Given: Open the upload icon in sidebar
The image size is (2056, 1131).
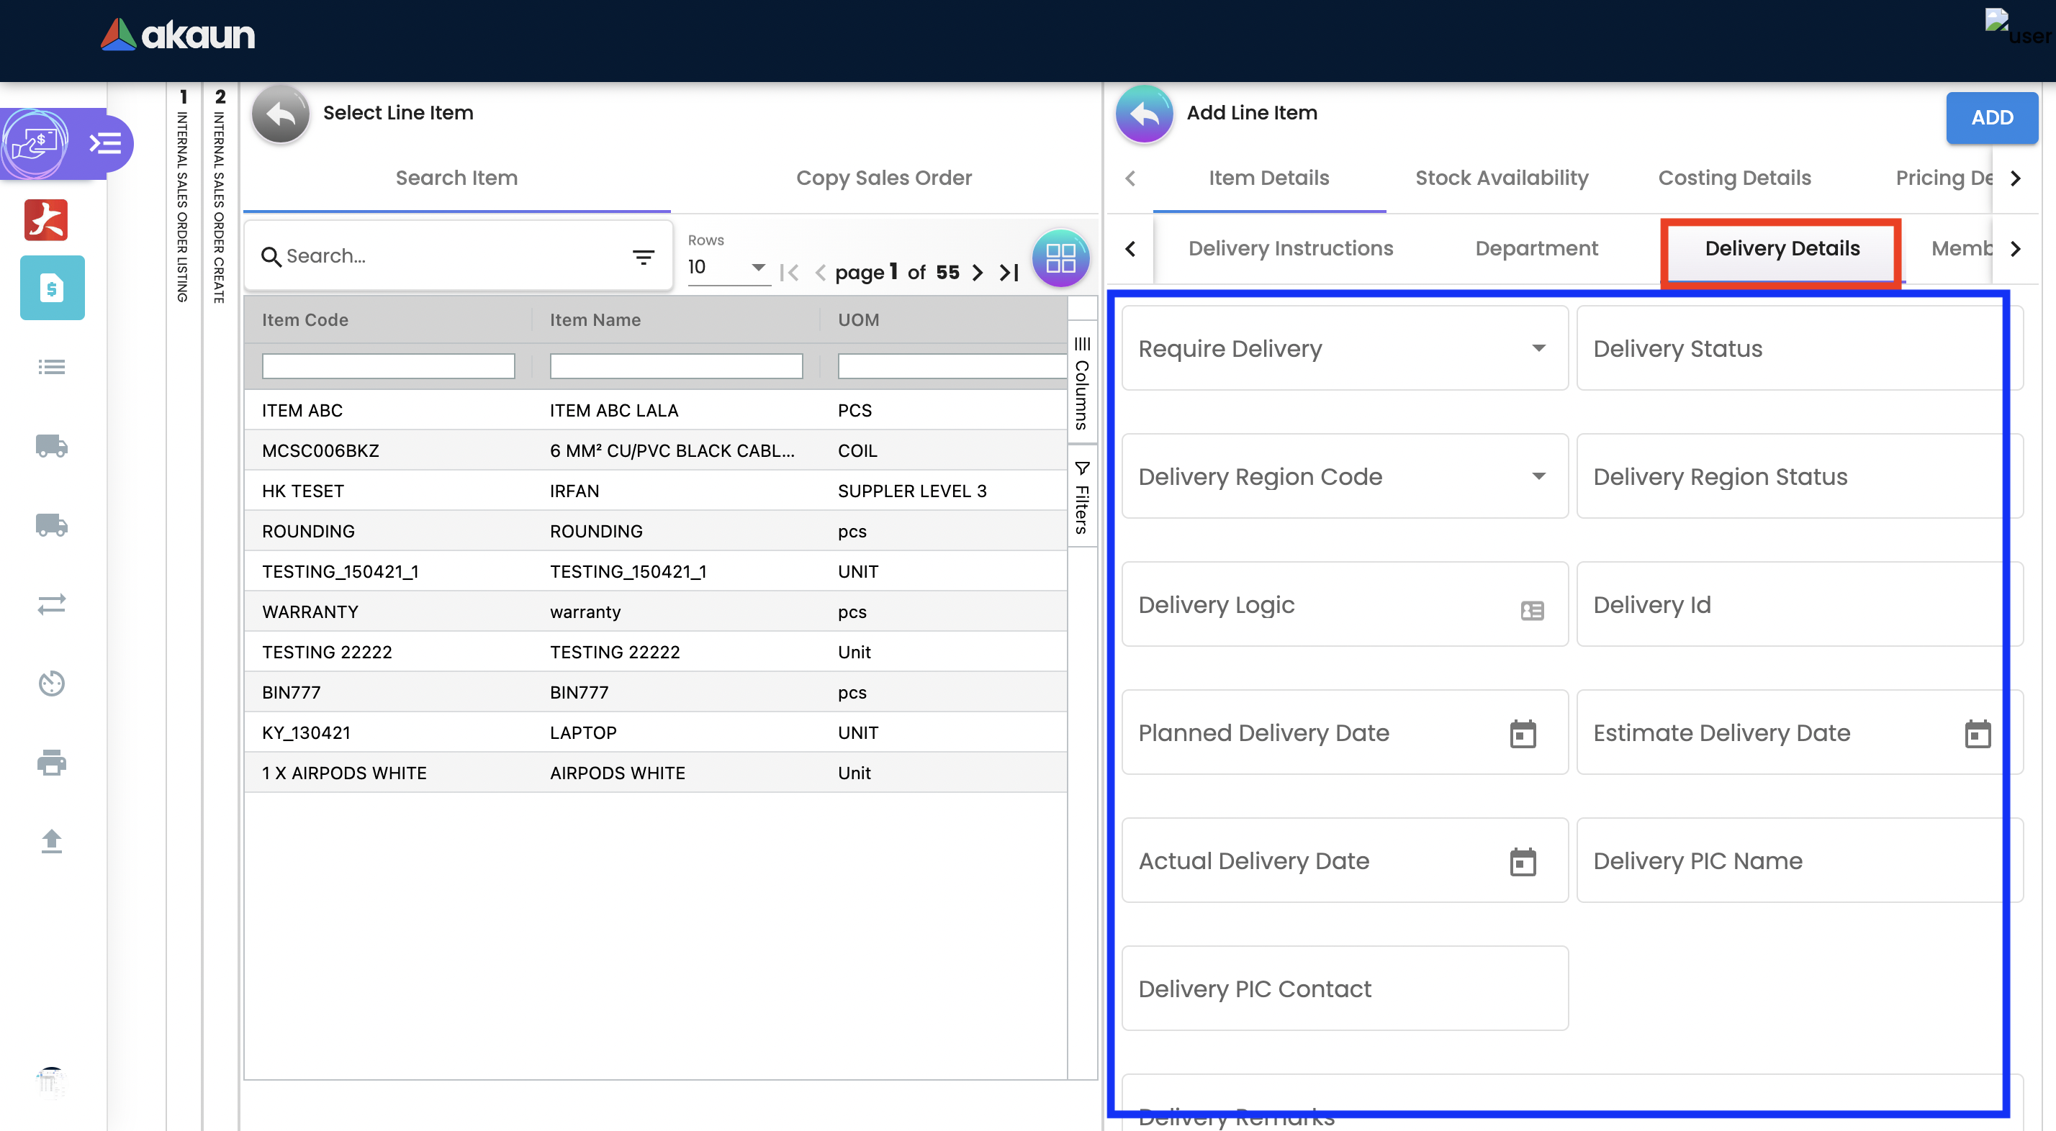Looking at the screenshot, I should (x=52, y=840).
